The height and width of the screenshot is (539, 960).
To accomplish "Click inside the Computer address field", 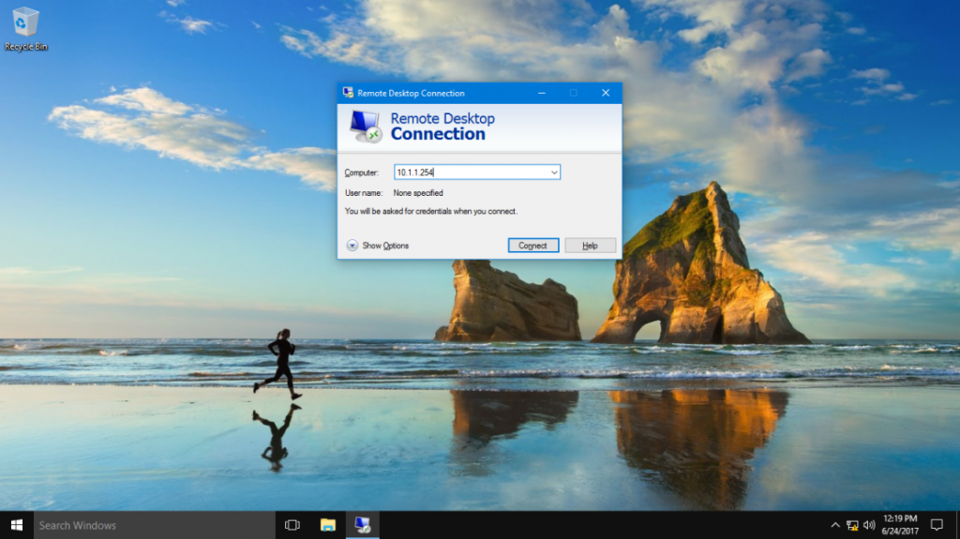I will 469,172.
